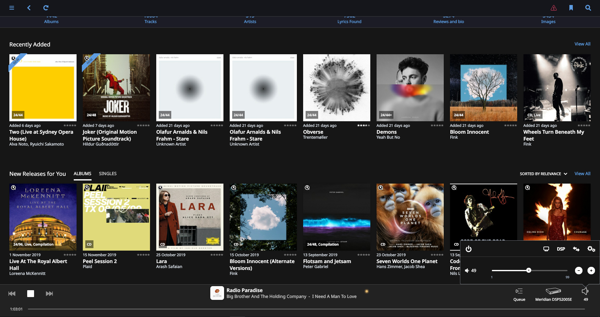Click View All for New Releases
Viewport: 600px width, 317px height.
(x=582, y=174)
